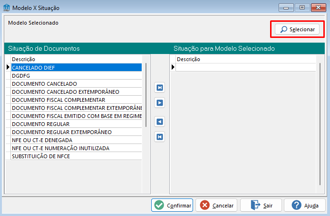Screen dimensions: 330x216
Task: Click the empty row in the right list
Action: pyautogui.click(x=246, y=67)
